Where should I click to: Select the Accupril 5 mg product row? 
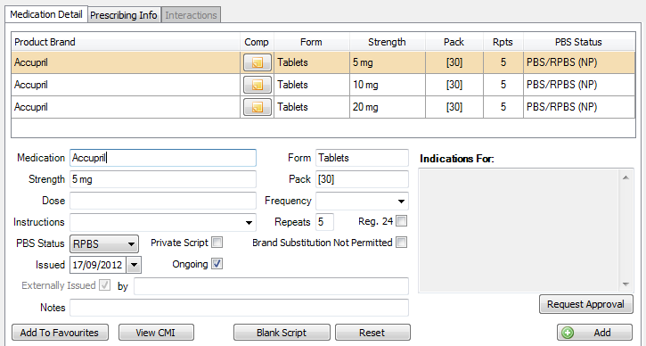pos(323,62)
